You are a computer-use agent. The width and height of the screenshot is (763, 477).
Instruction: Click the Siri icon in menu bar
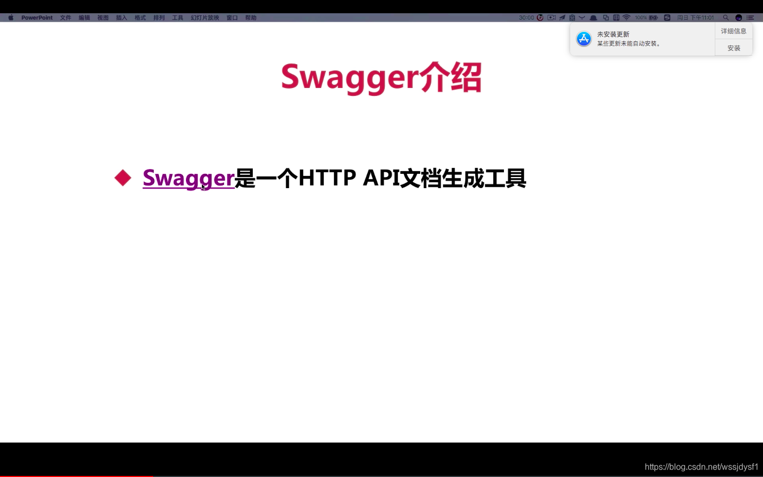(x=739, y=17)
